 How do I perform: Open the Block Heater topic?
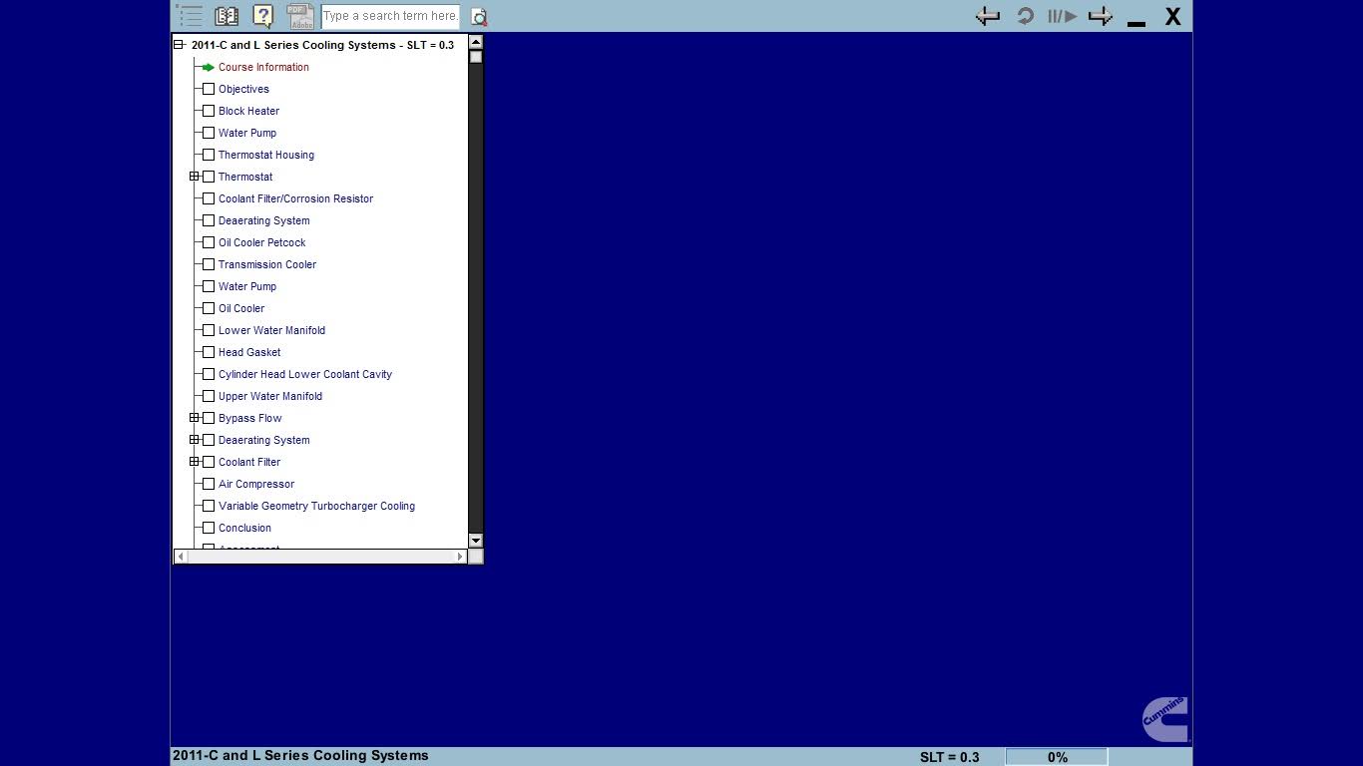pyautogui.click(x=248, y=111)
